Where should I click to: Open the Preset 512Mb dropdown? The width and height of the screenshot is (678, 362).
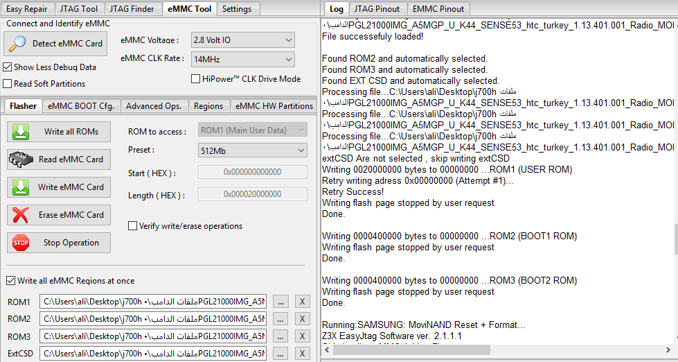tap(253, 150)
